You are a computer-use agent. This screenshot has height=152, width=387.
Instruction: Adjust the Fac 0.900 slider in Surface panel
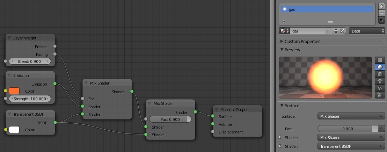tap(348, 129)
